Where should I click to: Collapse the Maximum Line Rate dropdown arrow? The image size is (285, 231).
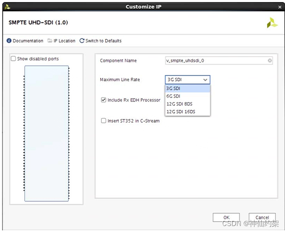click(x=205, y=79)
